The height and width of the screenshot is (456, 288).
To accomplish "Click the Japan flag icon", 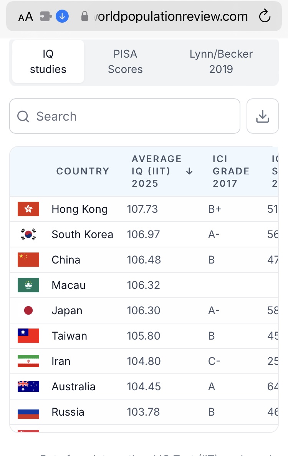I will tap(28, 310).
